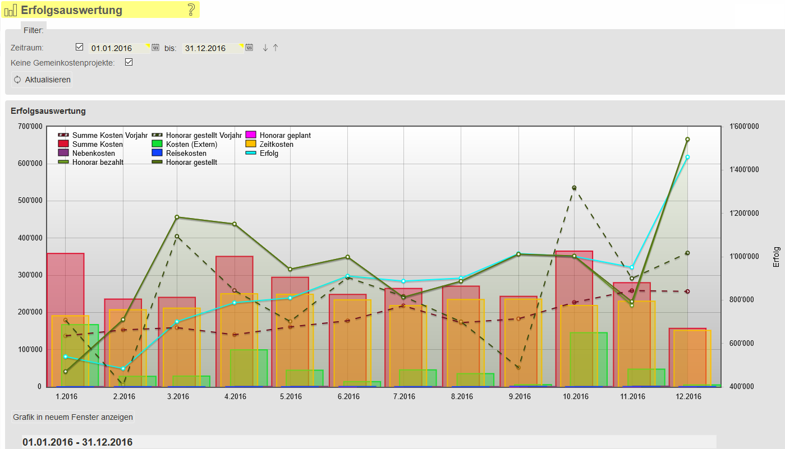The width and height of the screenshot is (785, 449).
Task: Open the end date calendar picker
Action: click(249, 48)
